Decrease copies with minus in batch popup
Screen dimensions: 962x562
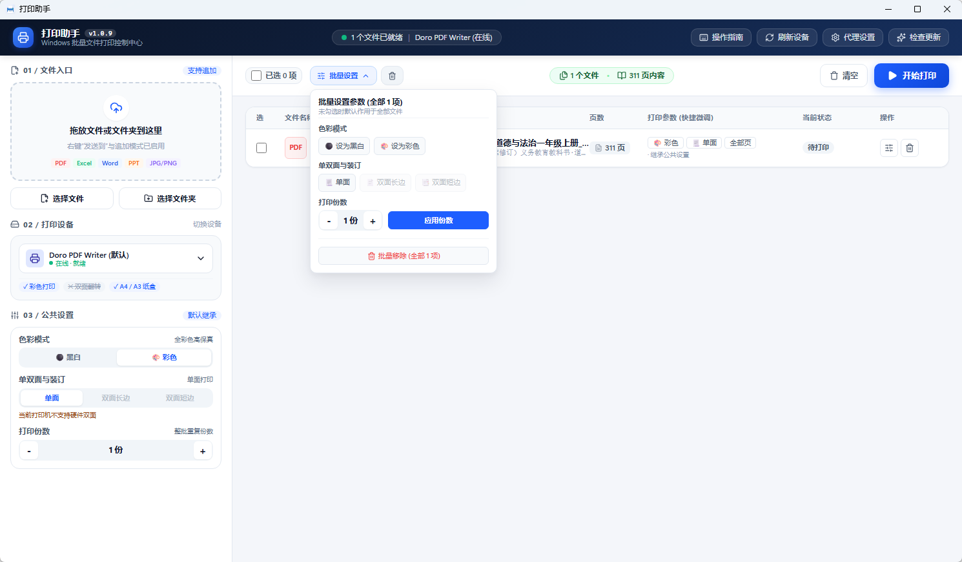329,221
